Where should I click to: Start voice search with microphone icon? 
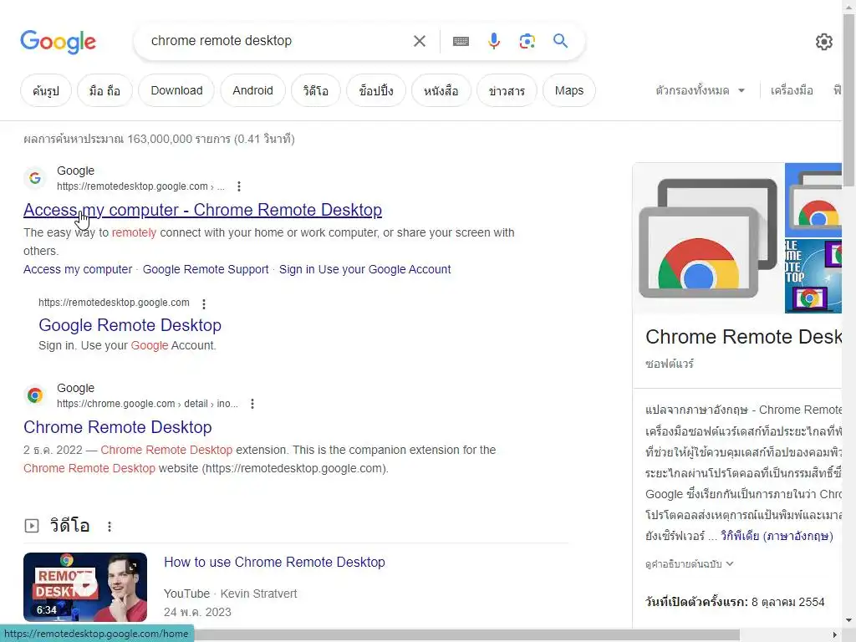(x=493, y=41)
